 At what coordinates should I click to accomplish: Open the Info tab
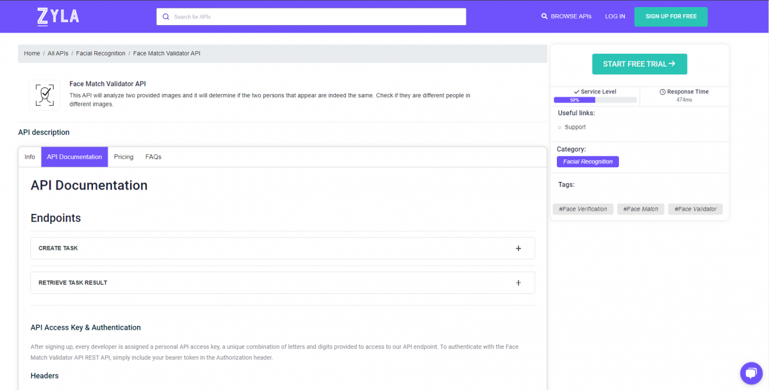(x=29, y=156)
